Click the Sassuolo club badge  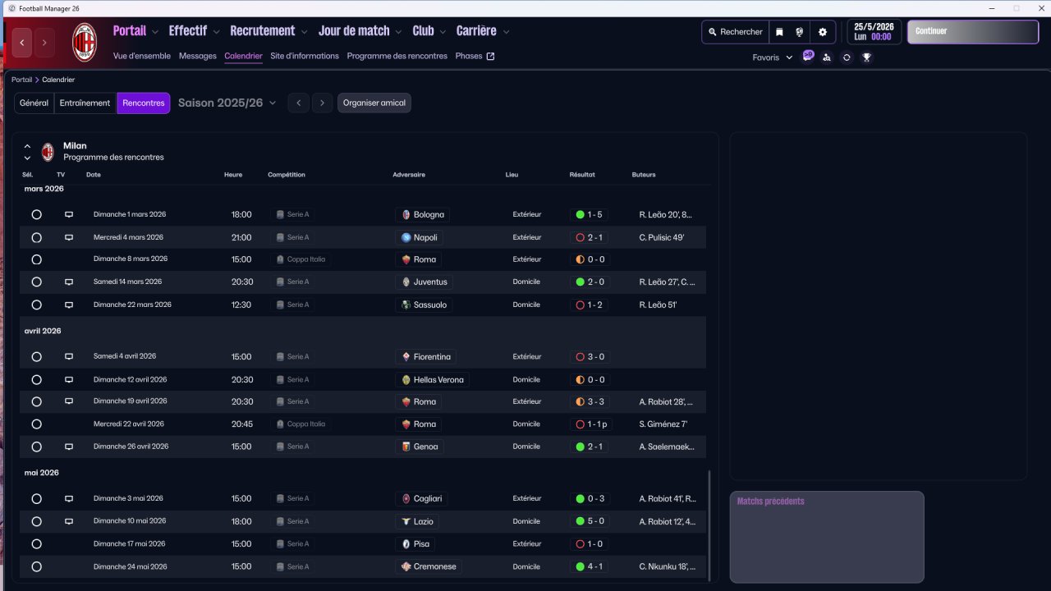click(x=406, y=305)
